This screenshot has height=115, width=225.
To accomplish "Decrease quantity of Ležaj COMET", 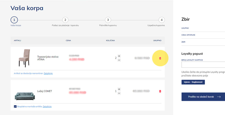I will coord(119,93).
